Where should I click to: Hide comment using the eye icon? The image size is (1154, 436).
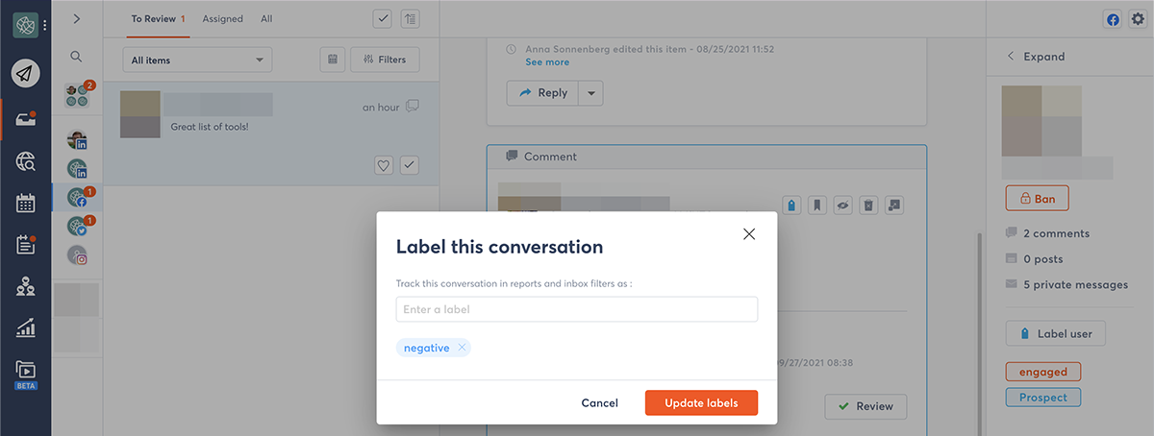[842, 205]
